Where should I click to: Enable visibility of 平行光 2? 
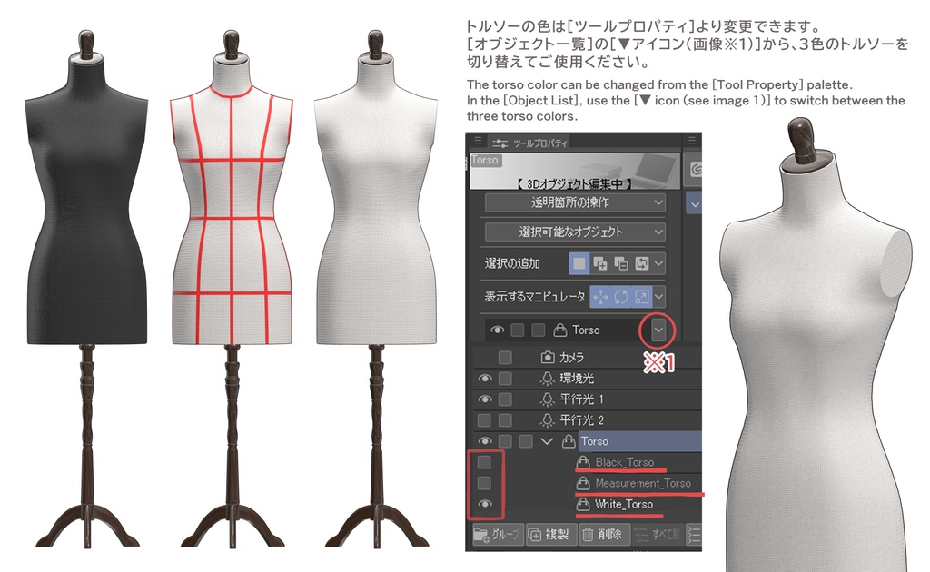click(x=485, y=420)
